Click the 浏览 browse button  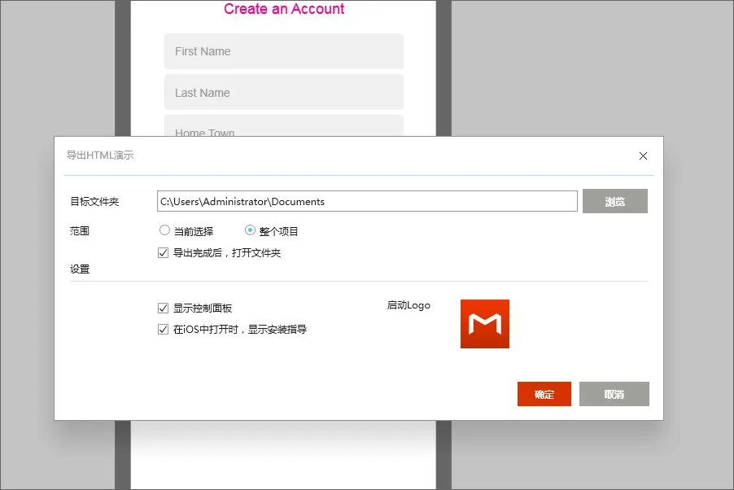pyautogui.click(x=614, y=201)
